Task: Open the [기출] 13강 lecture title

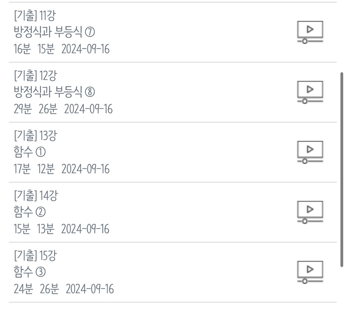Action: pos(36,136)
